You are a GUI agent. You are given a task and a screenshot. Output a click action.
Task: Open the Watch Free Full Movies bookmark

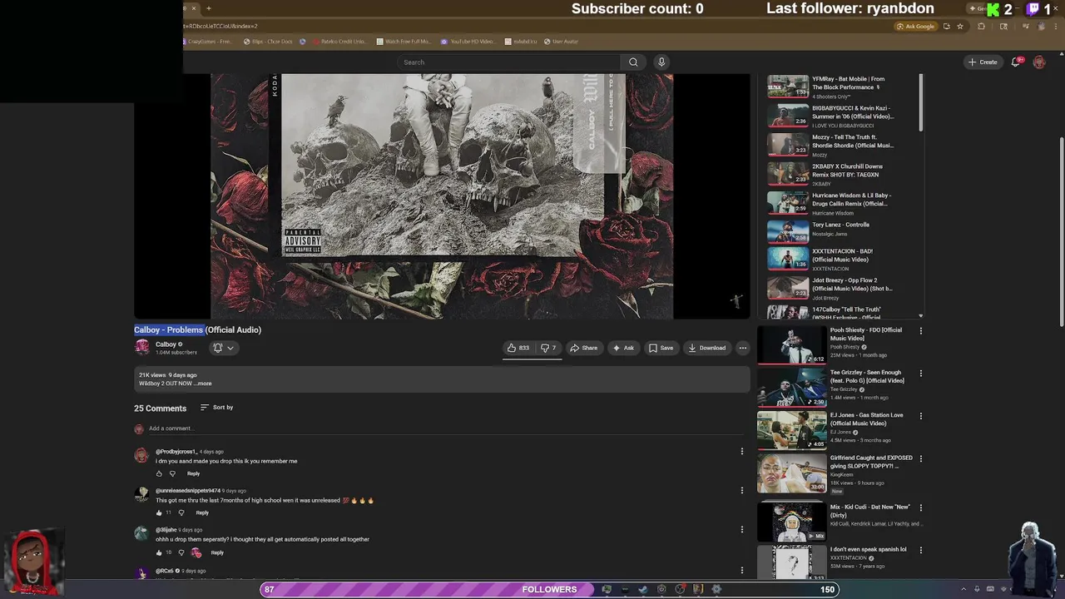pos(404,42)
